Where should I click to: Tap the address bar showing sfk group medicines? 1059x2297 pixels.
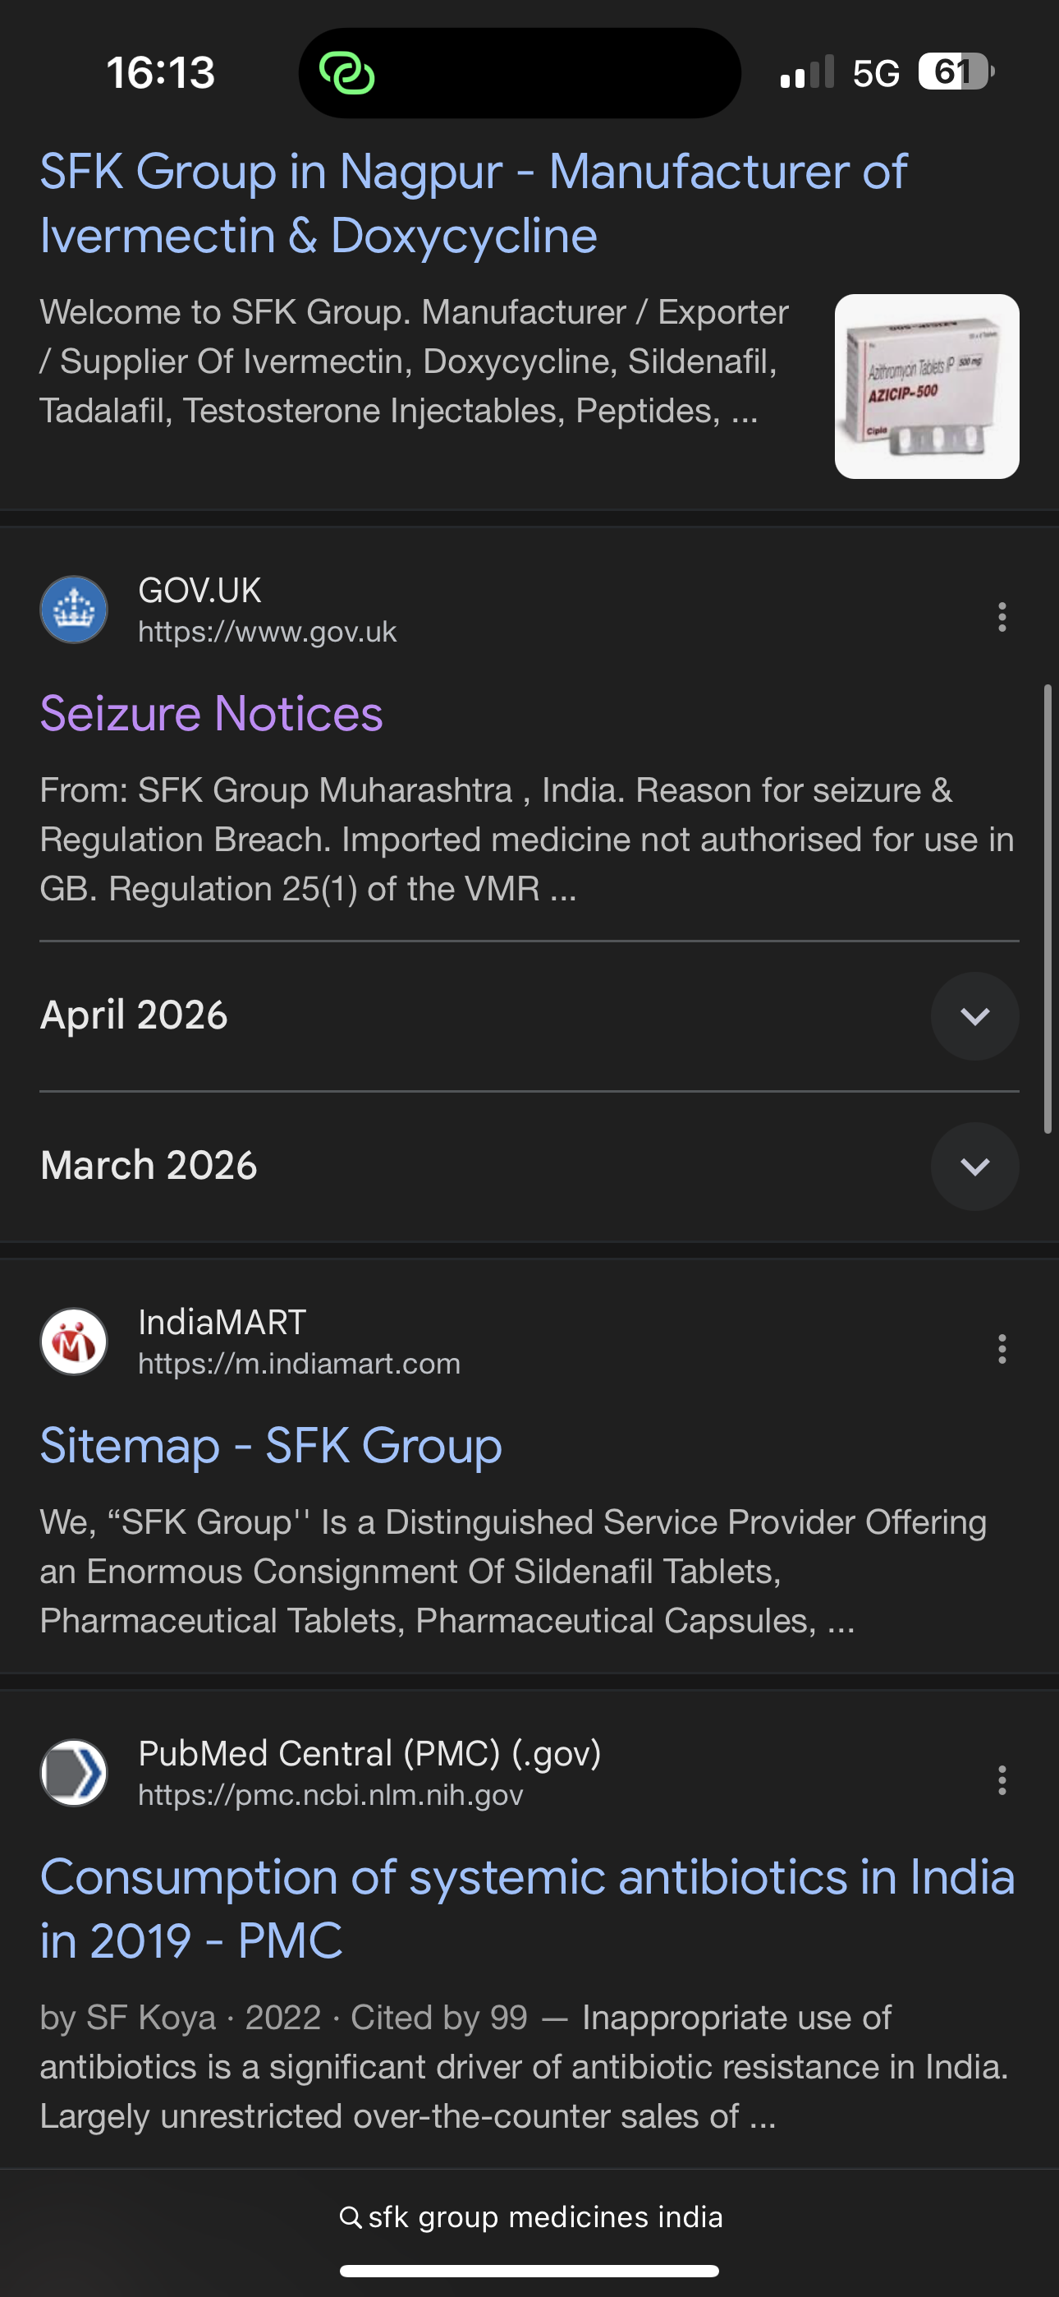click(x=543, y=2216)
